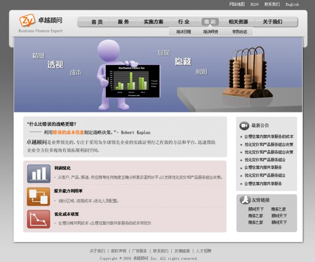Click the video camera icon beside 最新公告

coord(244,126)
